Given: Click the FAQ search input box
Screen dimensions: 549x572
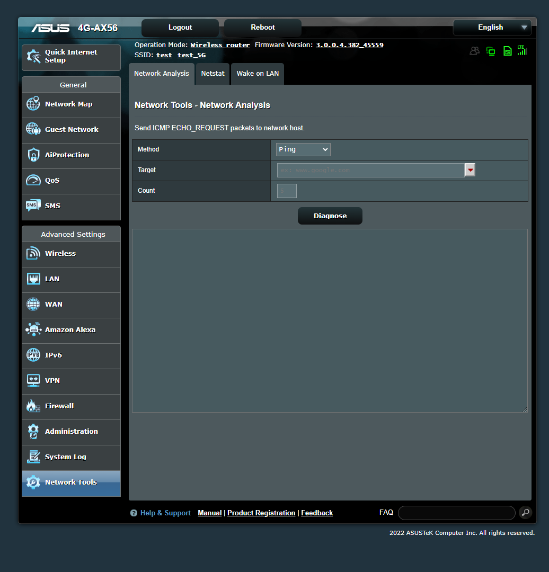Looking at the screenshot, I should (457, 513).
